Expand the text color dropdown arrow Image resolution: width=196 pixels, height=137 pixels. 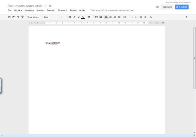tap(86, 17)
